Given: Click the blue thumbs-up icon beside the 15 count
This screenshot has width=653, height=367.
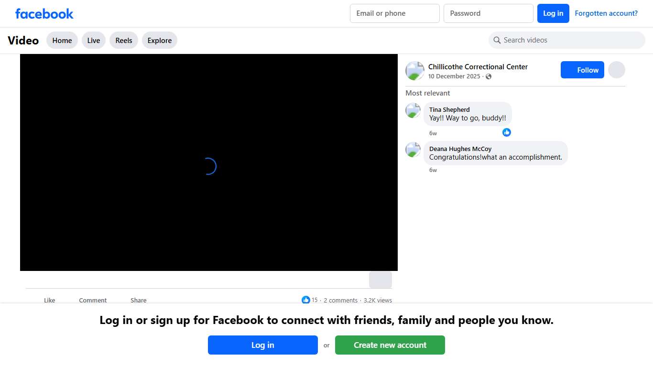Looking at the screenshot, I should pyautogui.click(x=305, y=300).
